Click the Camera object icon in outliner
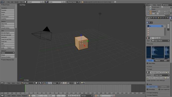This screenshot has height=97, width=172. 151,11
